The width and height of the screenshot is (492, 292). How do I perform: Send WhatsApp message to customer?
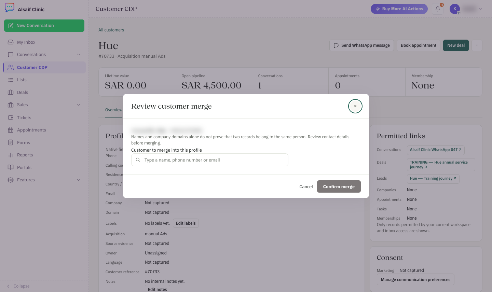[362, 45]
